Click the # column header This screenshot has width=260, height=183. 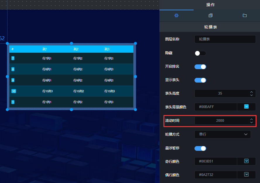(13, 49)
